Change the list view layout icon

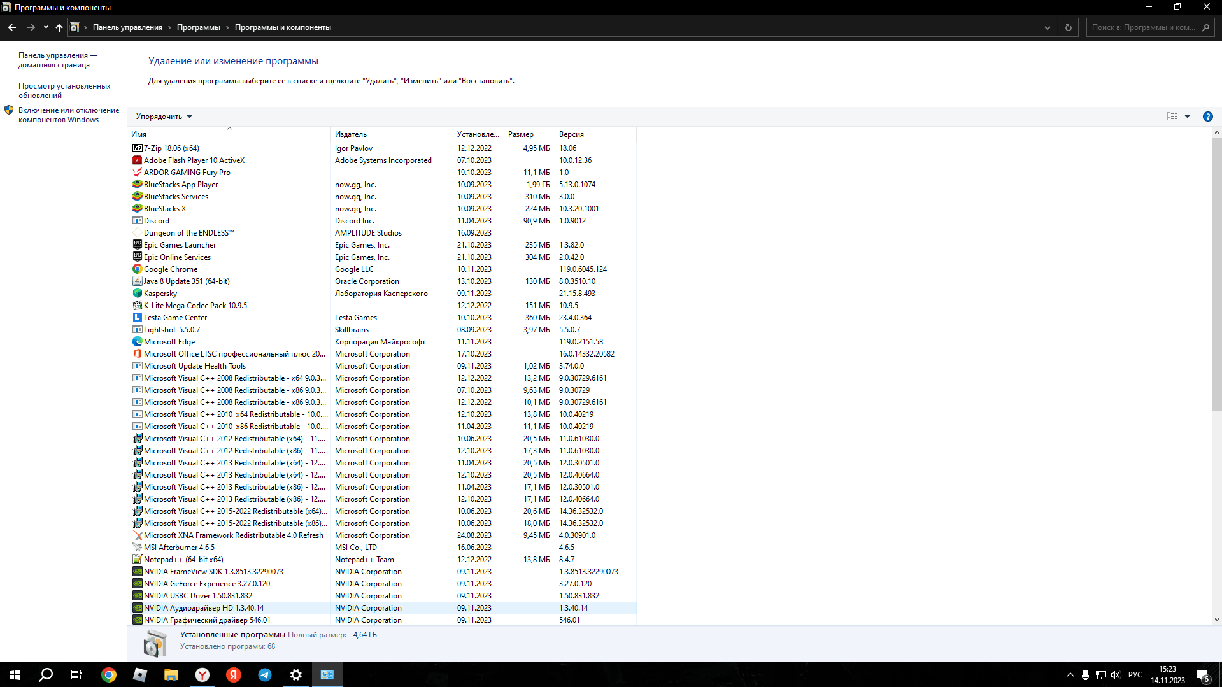click(1172, 117)
